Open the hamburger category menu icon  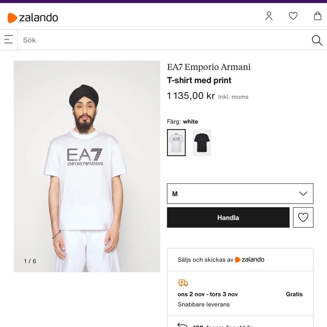click(8, 40)
